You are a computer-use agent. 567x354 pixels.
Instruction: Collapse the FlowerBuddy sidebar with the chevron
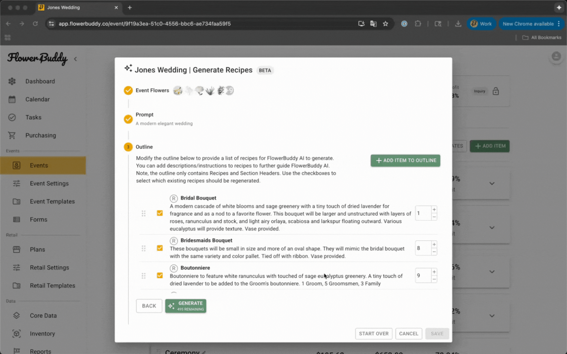coord(75,59)
